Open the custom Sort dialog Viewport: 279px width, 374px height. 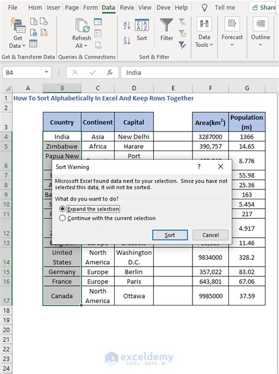[x=142, y=30]
